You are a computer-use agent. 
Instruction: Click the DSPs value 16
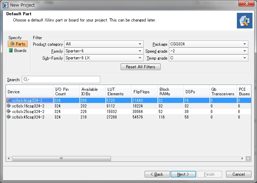click(187, 100)
